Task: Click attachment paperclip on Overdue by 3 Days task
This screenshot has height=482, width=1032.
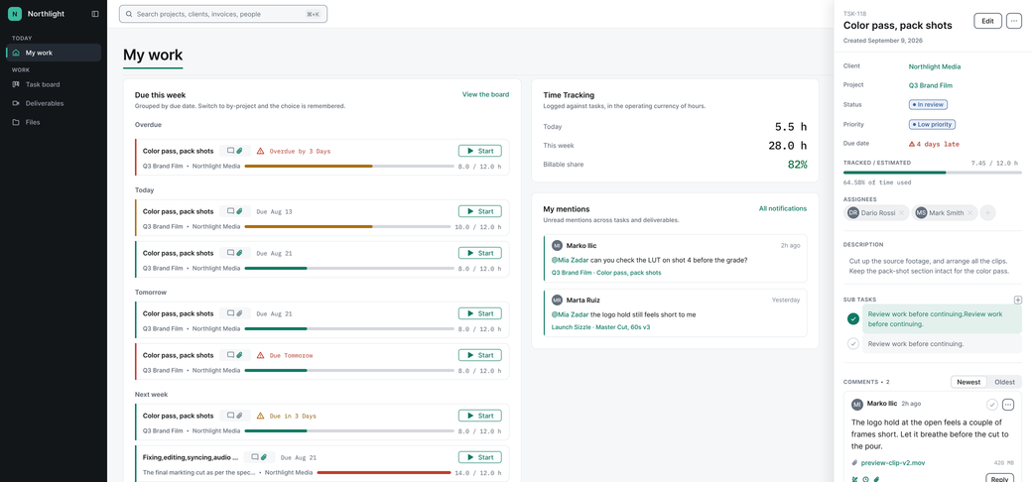Action: (x=240, y=151)
